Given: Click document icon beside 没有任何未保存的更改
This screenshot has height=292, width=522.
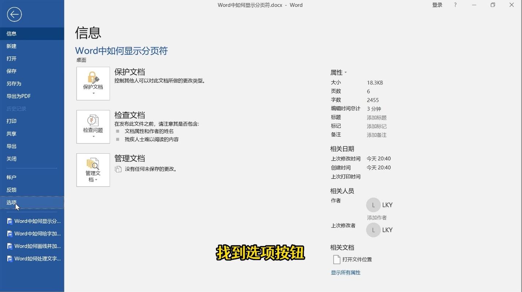Looking at the screenshot, I should pyautogui.click(x=118, y=169).
